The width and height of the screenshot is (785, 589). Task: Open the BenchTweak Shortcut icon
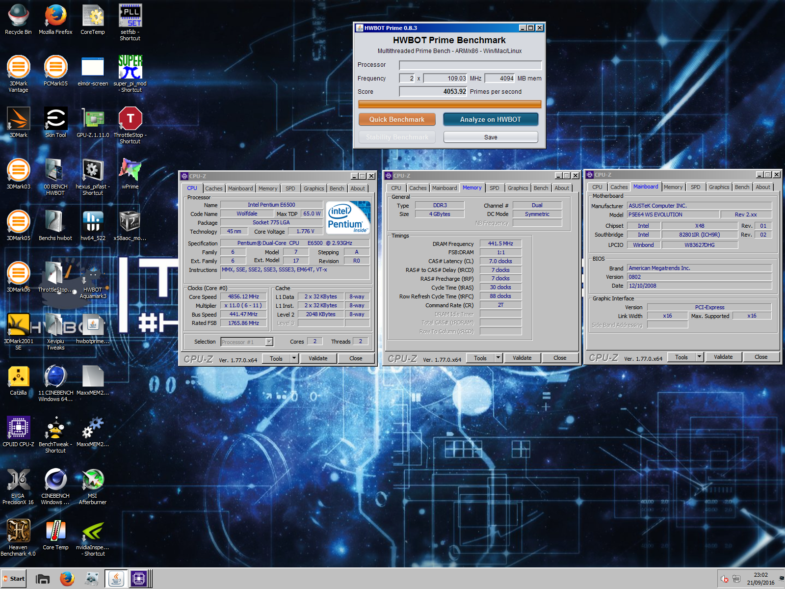click(x=55, y=435)
